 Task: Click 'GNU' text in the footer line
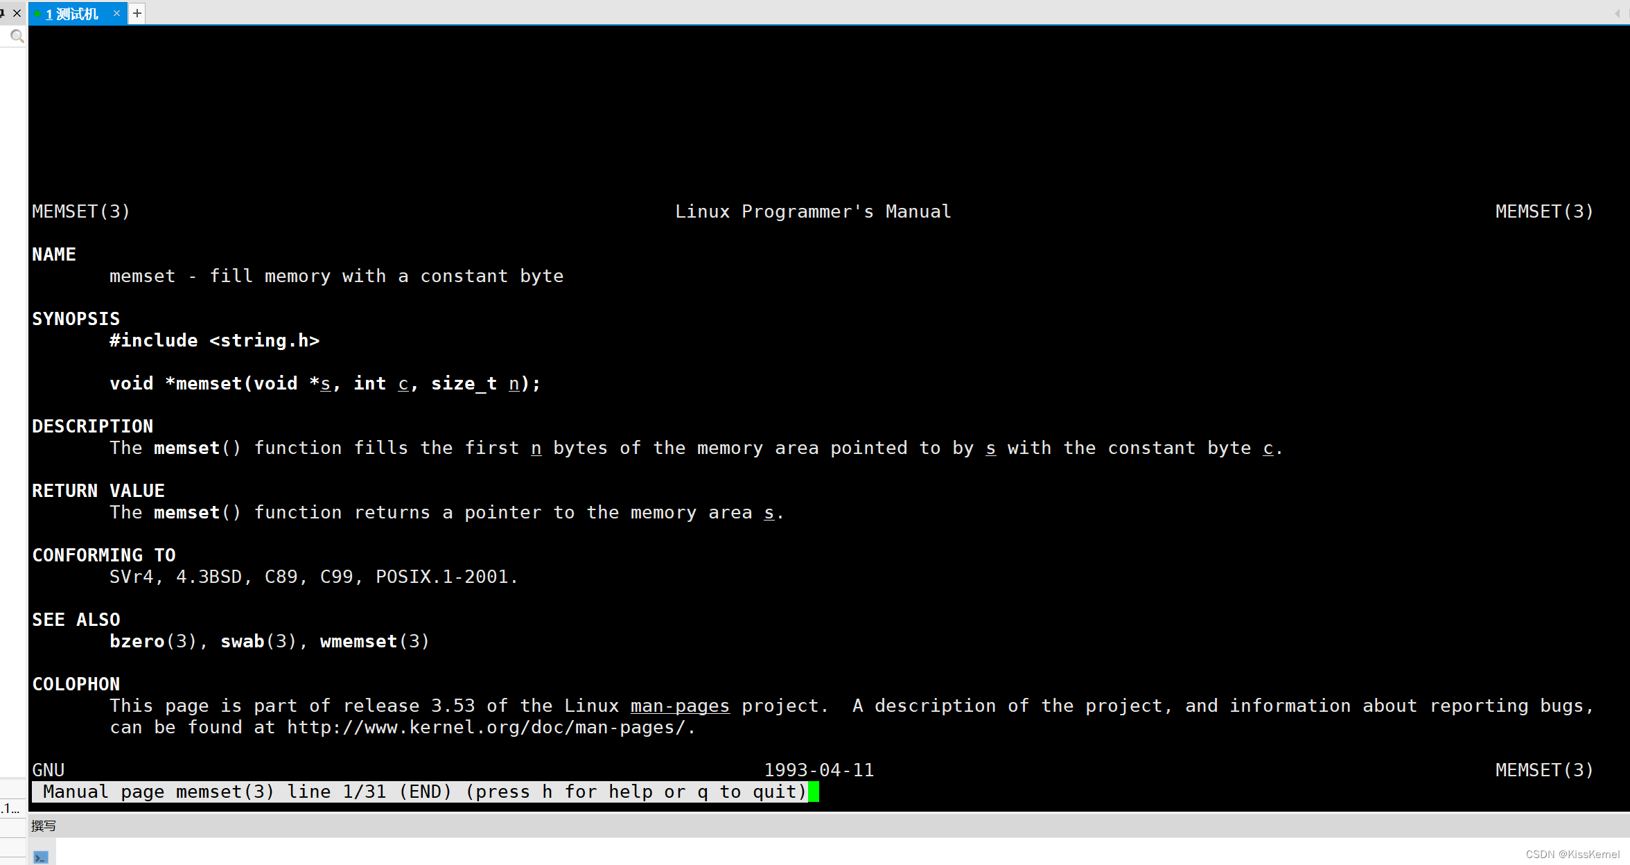click(49, 770)
